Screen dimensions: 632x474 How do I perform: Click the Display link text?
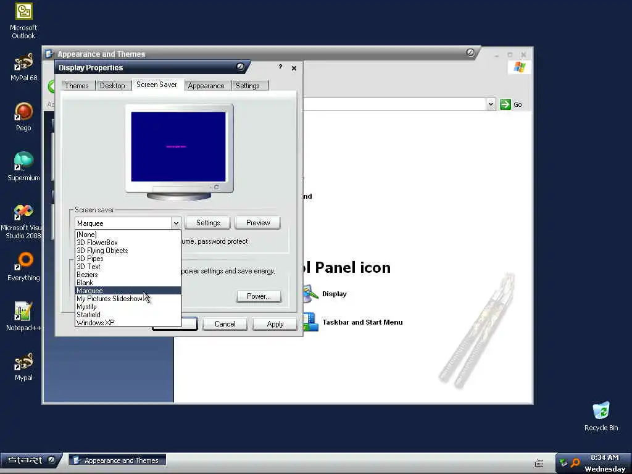334,294
